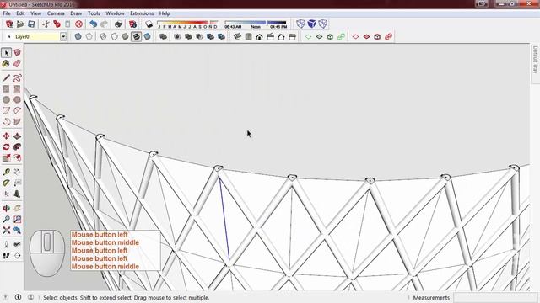
Task: Select the Scale tool
Action: [6, 158]
